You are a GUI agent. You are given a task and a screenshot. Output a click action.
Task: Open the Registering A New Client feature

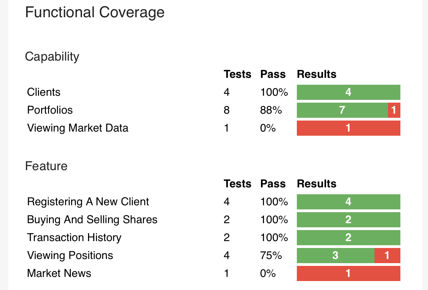(x=88, y=202)
